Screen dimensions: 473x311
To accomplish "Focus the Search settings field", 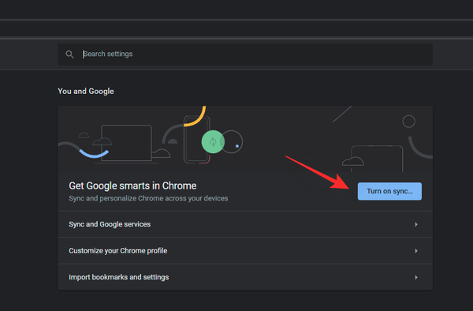I will click(245, 54).
